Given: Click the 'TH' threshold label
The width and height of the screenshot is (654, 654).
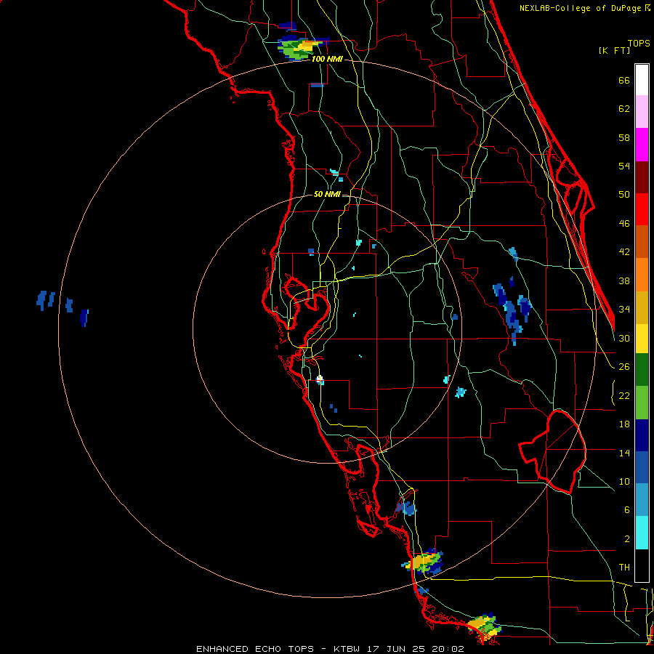Looking at the screenshot, I should pyautogui.click(x=624, y=568).
